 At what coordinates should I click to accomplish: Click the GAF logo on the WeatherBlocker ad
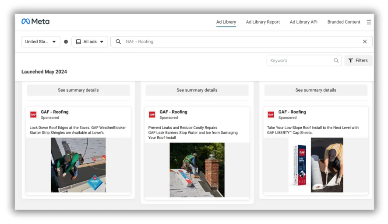pyautogui.click(x=33, y=114)
